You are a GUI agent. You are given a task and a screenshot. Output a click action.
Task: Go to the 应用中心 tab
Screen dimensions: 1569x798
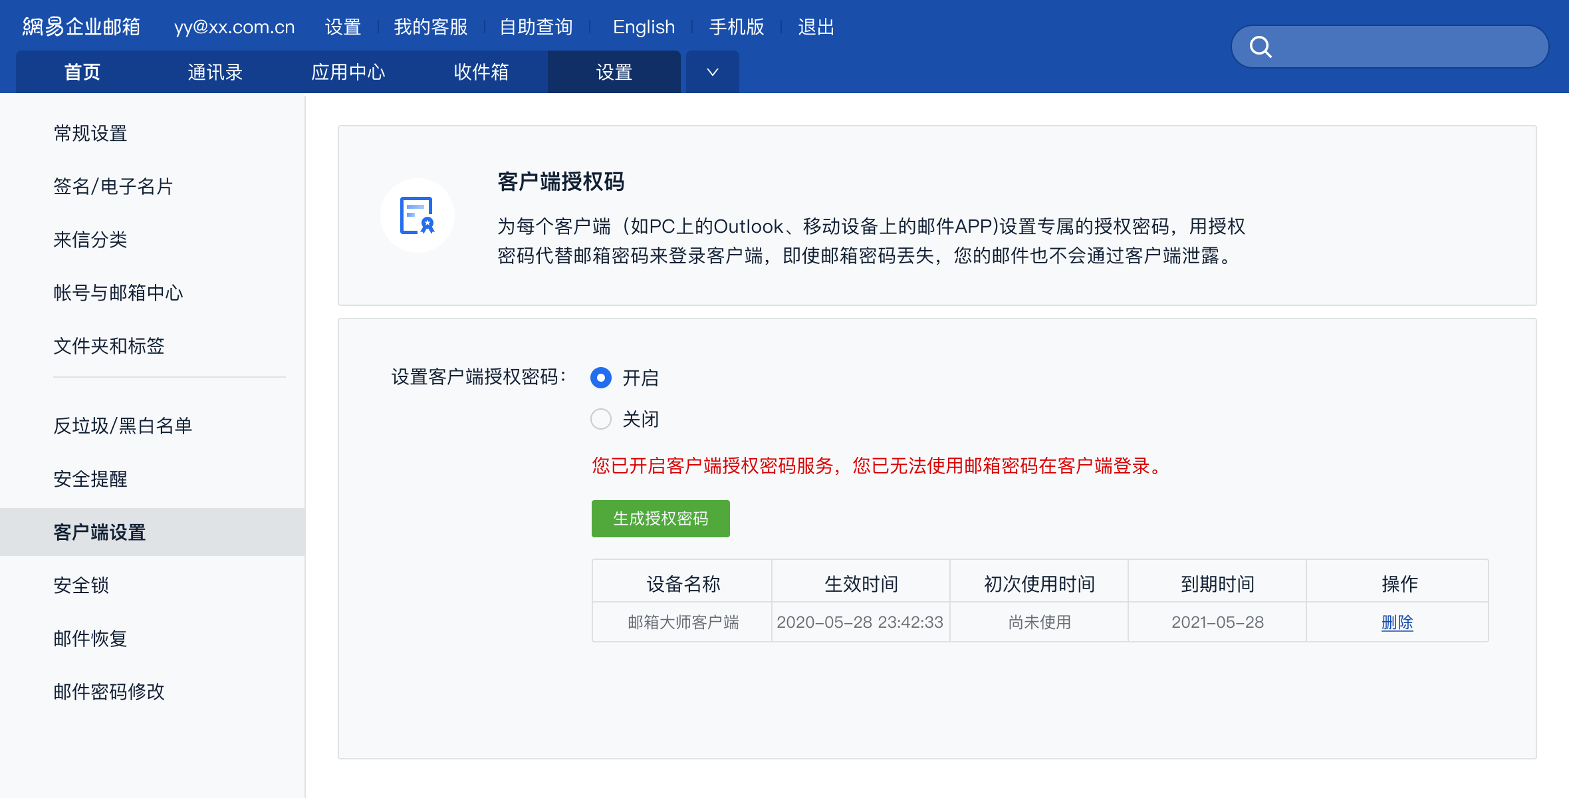[348, 72]
